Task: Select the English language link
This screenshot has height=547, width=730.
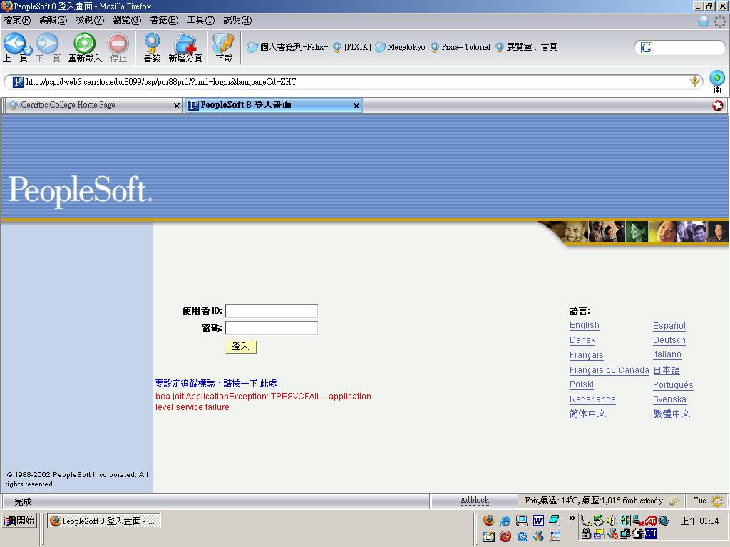Action: pyautogui.click(x=584, y=325)
